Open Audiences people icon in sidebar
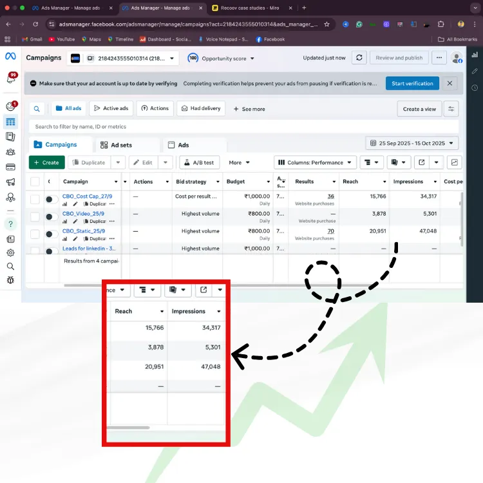The width and height of the screenshot is (483, 483). point(10,152)
